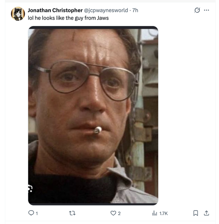Screen dimensions: 219x224
Task: Share the post using the upload arrow icon
Action: [x=207, y=213]
